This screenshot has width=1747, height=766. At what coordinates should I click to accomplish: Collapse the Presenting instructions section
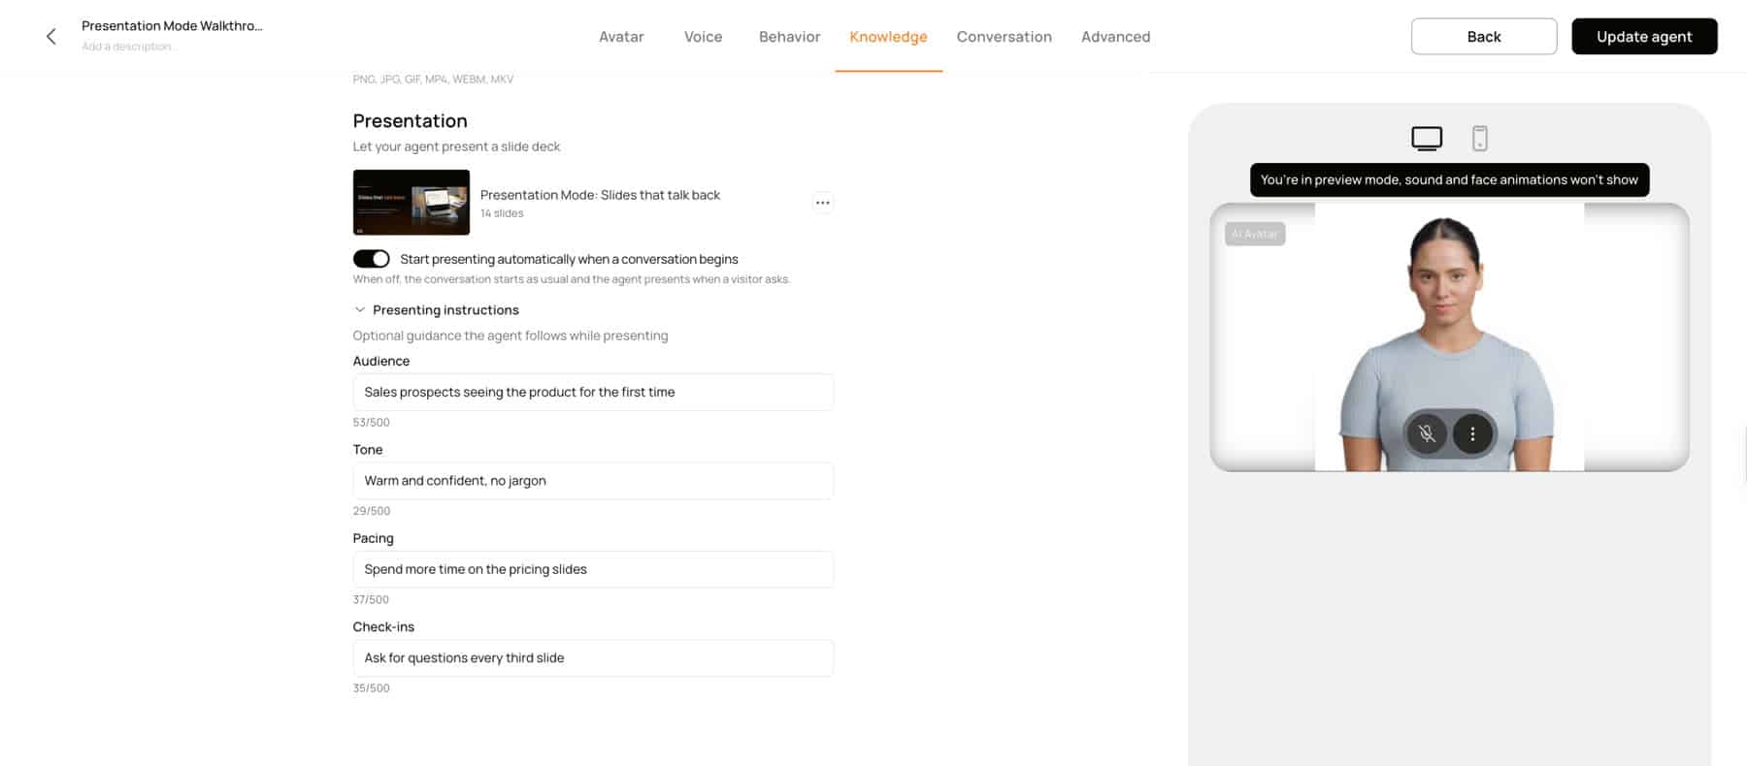(436, 310)
